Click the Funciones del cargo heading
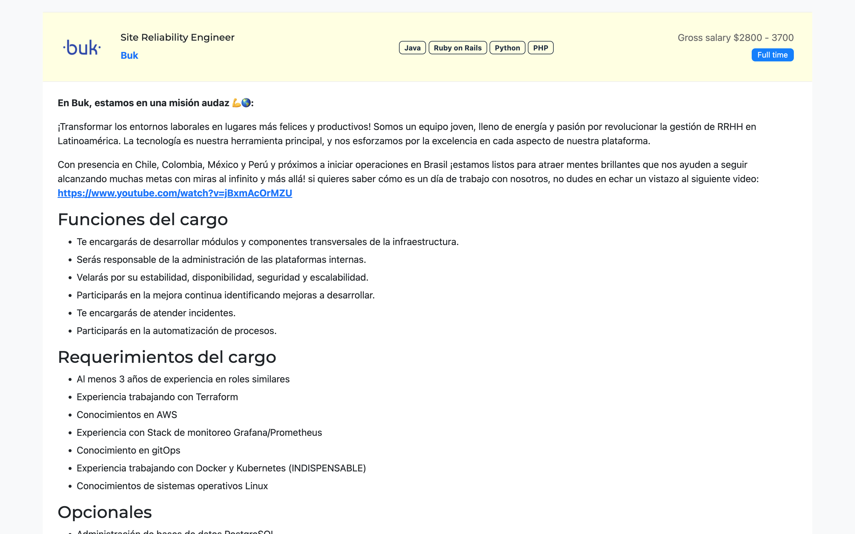Screen dimensions: 855x534 tap(143, 219)
